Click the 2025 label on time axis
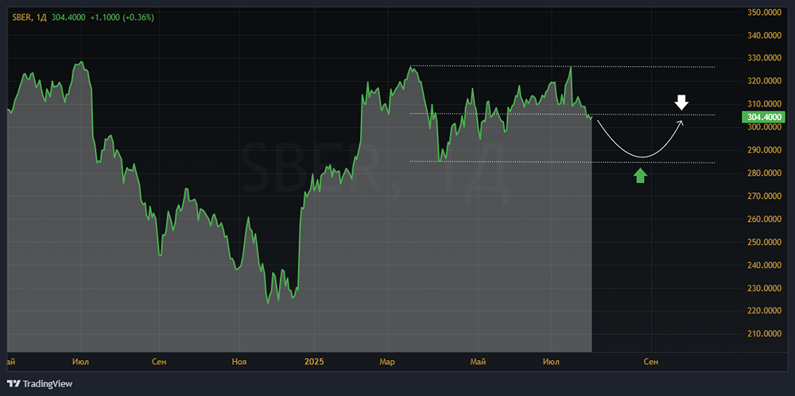Screen dimensions: 795x396 (314, 362)
